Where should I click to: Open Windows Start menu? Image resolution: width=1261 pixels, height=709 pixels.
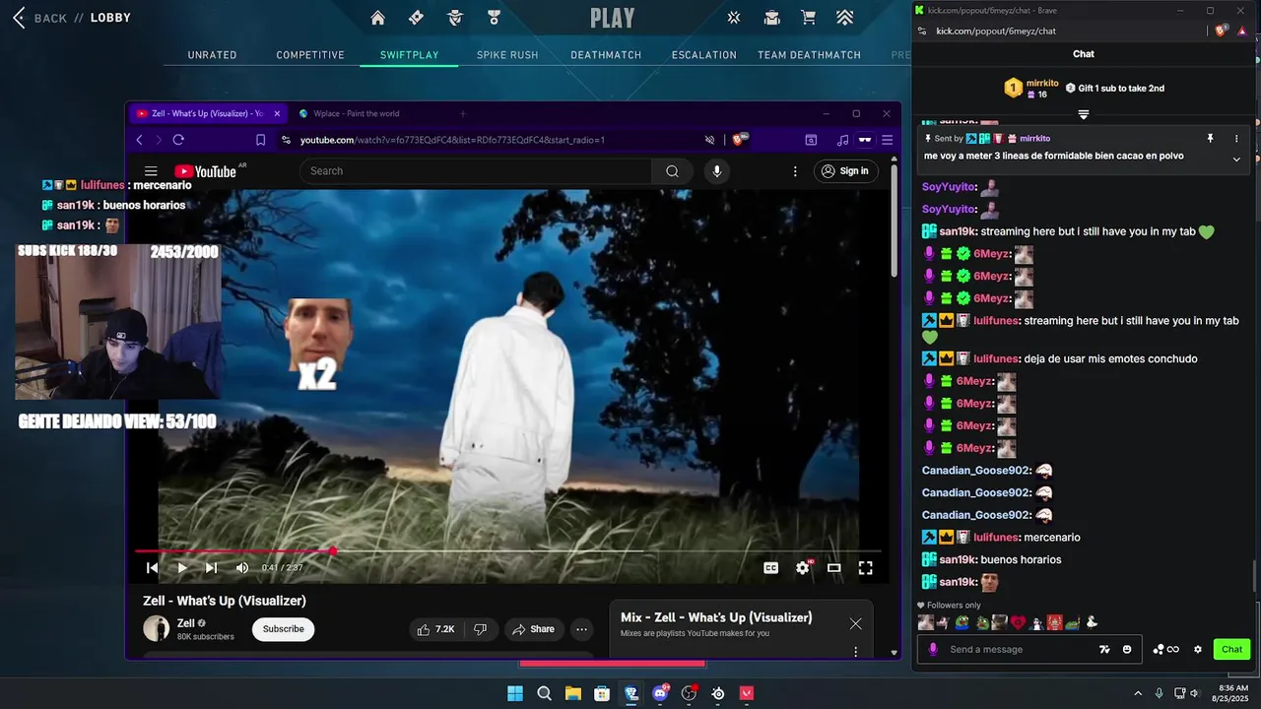tap(515, 693)
